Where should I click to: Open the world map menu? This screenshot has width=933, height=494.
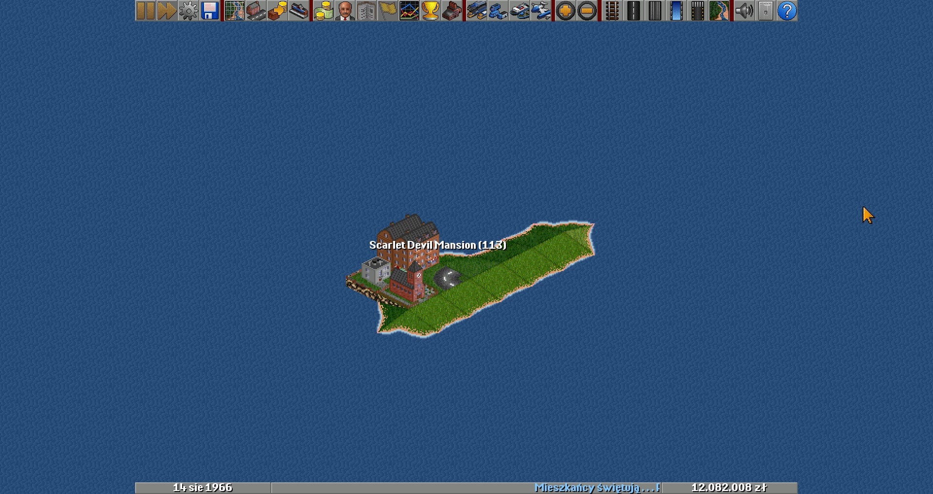pos(234,11)
